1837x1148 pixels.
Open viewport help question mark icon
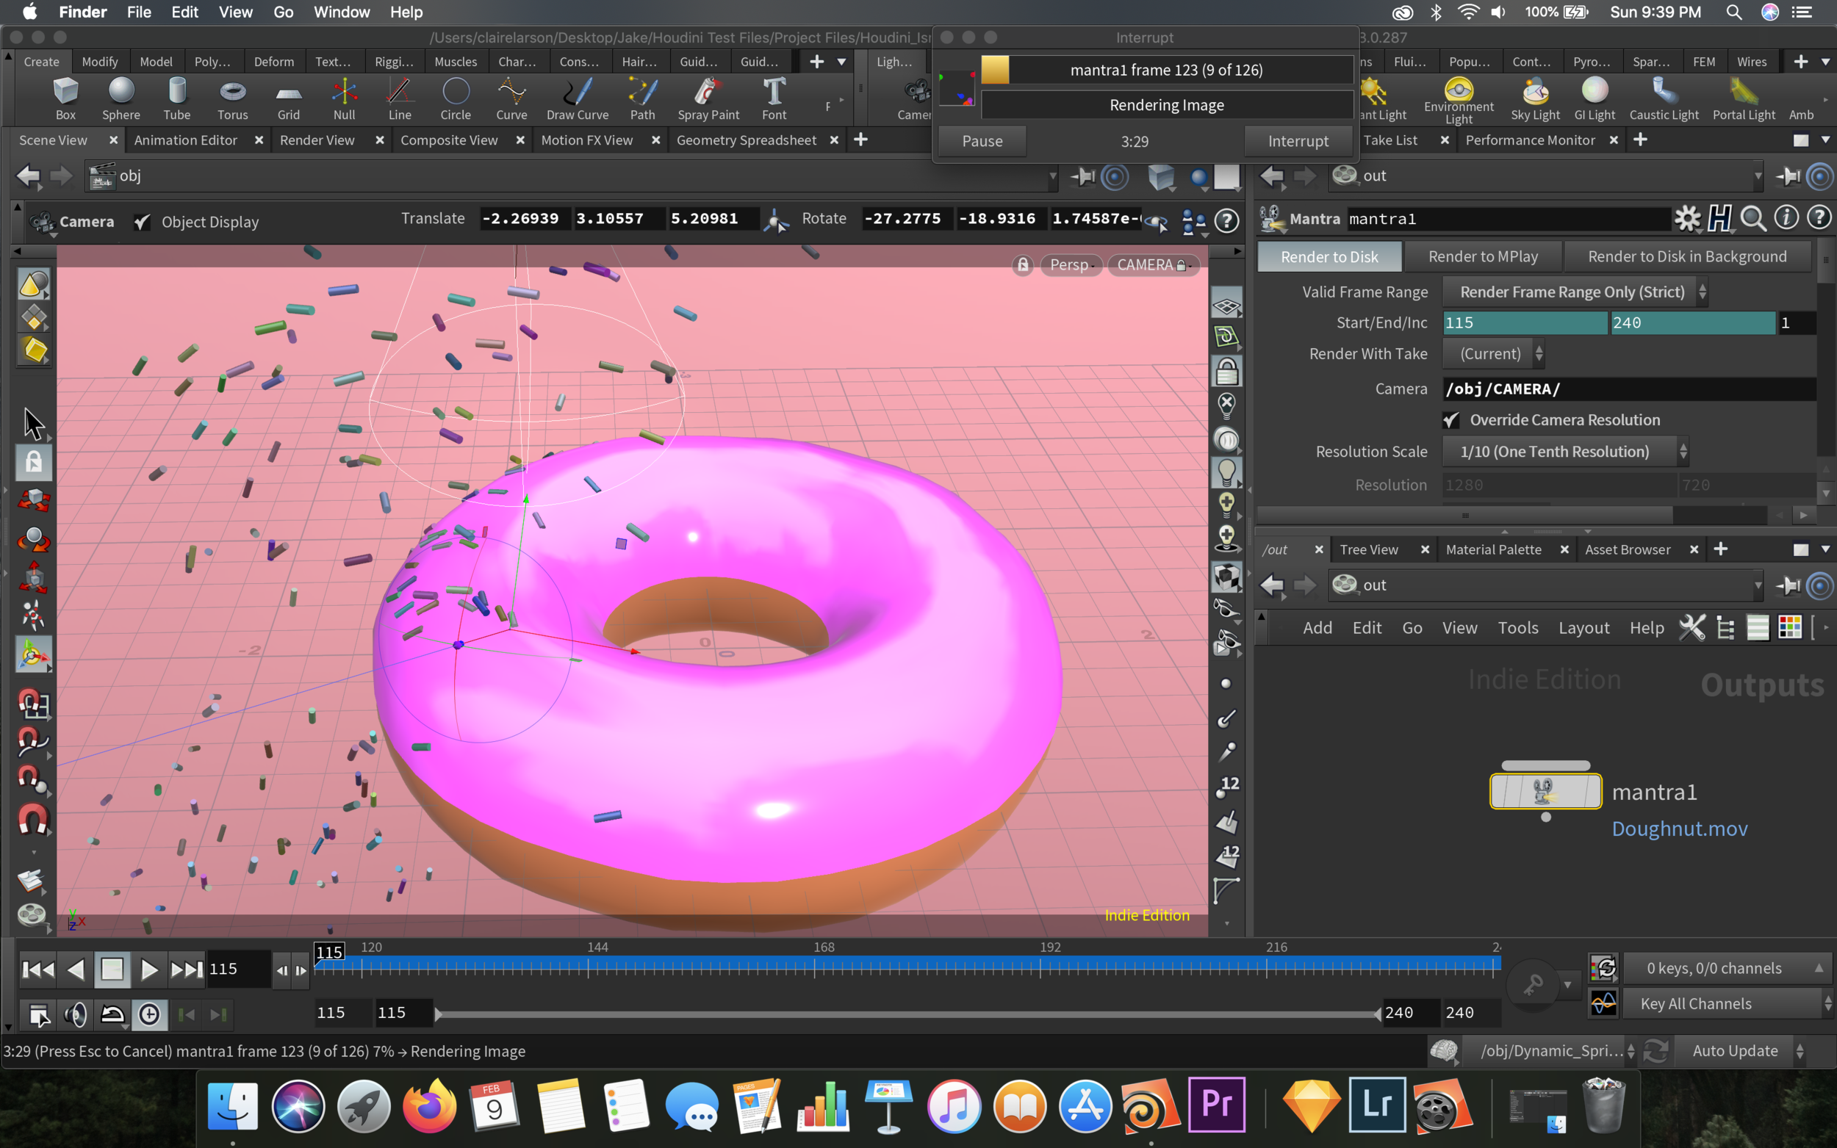[1226, 221]
